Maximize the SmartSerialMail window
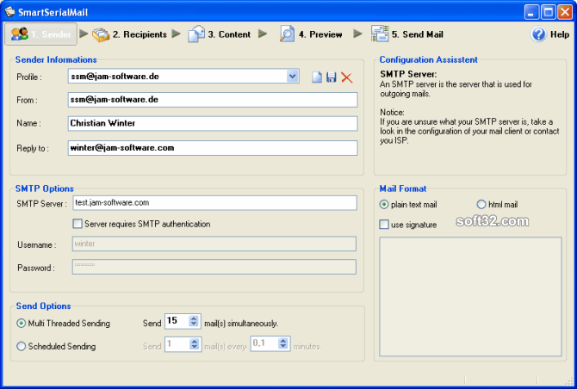The height and width of the screenshot is (389, 577). [x=548, y=12]
